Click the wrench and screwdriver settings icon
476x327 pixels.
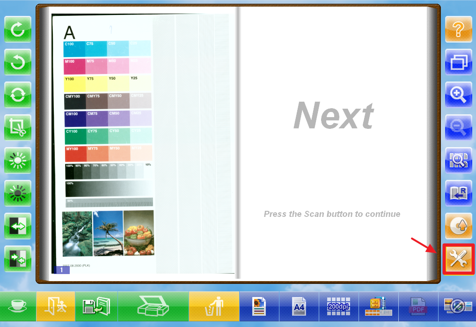click(x=458, y=259)
